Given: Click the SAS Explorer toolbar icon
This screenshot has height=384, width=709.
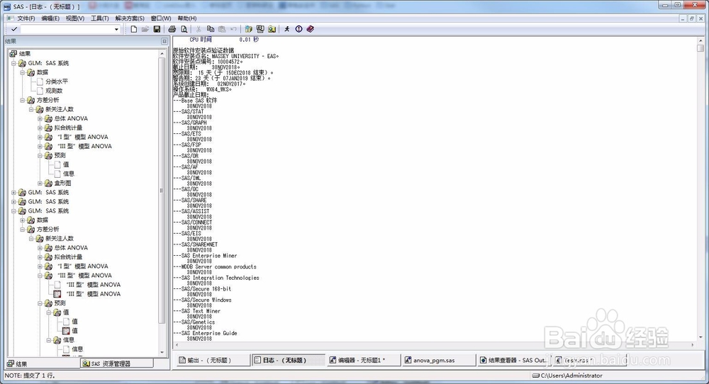Looking at the screenshot, I should click(x=260, y=29).
